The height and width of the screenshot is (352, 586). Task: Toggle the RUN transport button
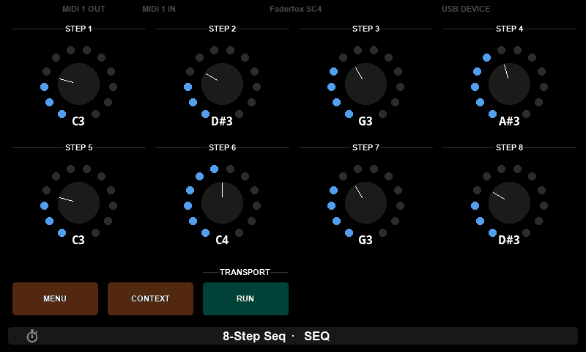coord(245,298)
